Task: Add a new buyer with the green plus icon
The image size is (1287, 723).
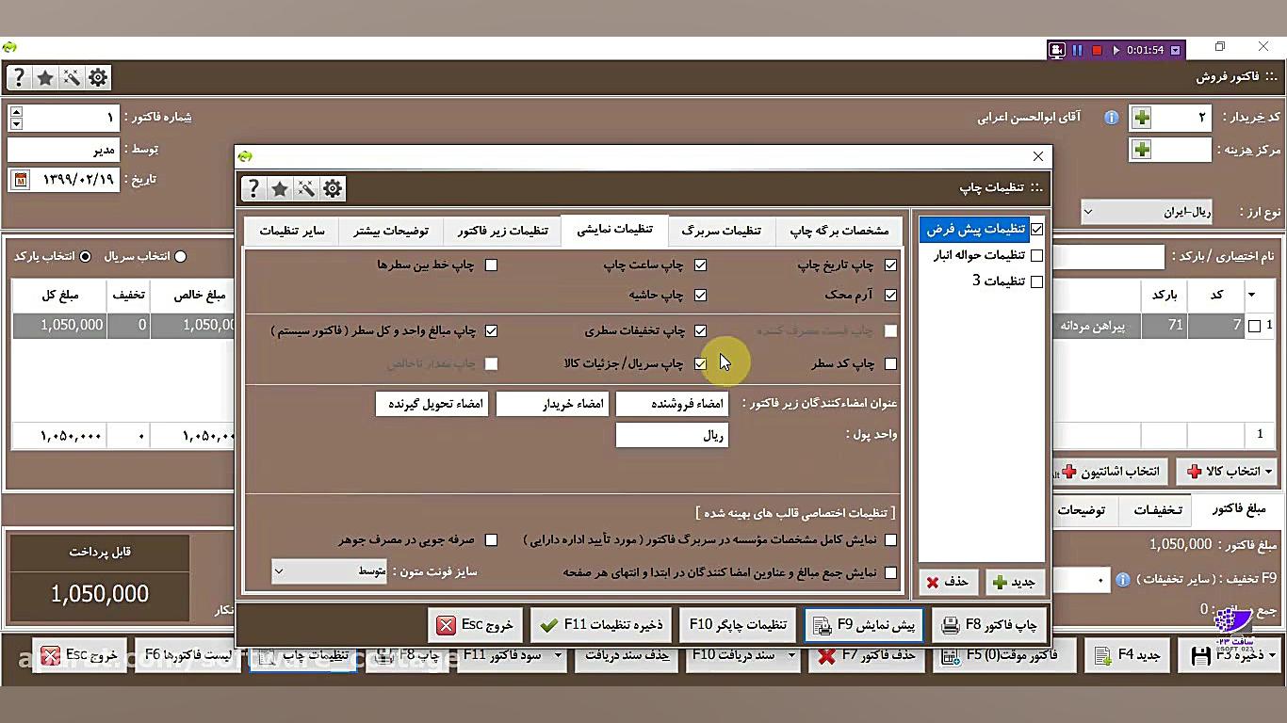Action: pos(1141,117)
